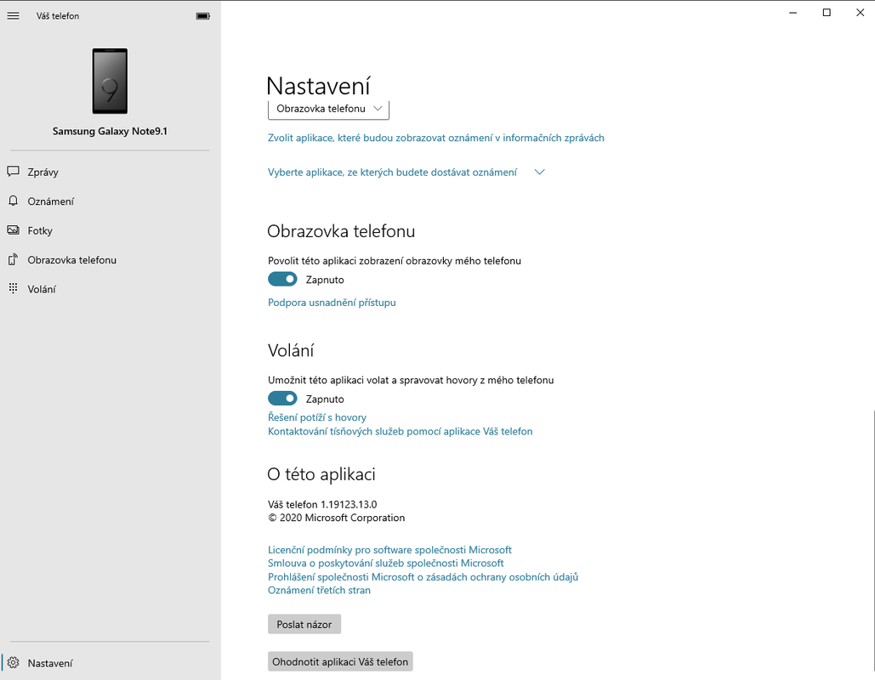Click version text Váš telefon 1.19123.13.0
875x680 pixels.
pyautogui.click(x=322, y=504)
